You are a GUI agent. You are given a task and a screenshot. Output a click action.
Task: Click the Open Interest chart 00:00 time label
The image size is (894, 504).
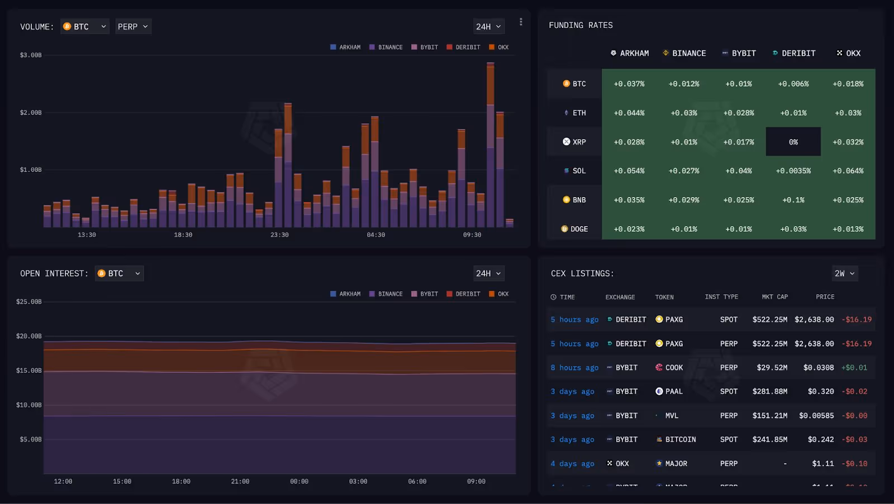pos(299,481)
